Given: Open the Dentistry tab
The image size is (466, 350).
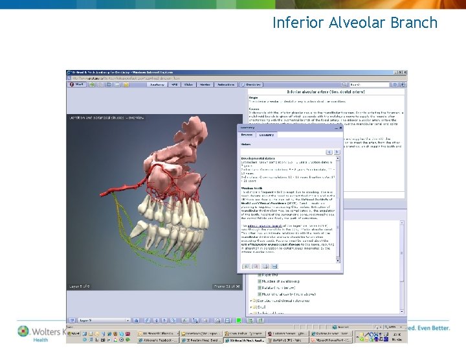Looking at the screenshot, I should pos(252,85).
